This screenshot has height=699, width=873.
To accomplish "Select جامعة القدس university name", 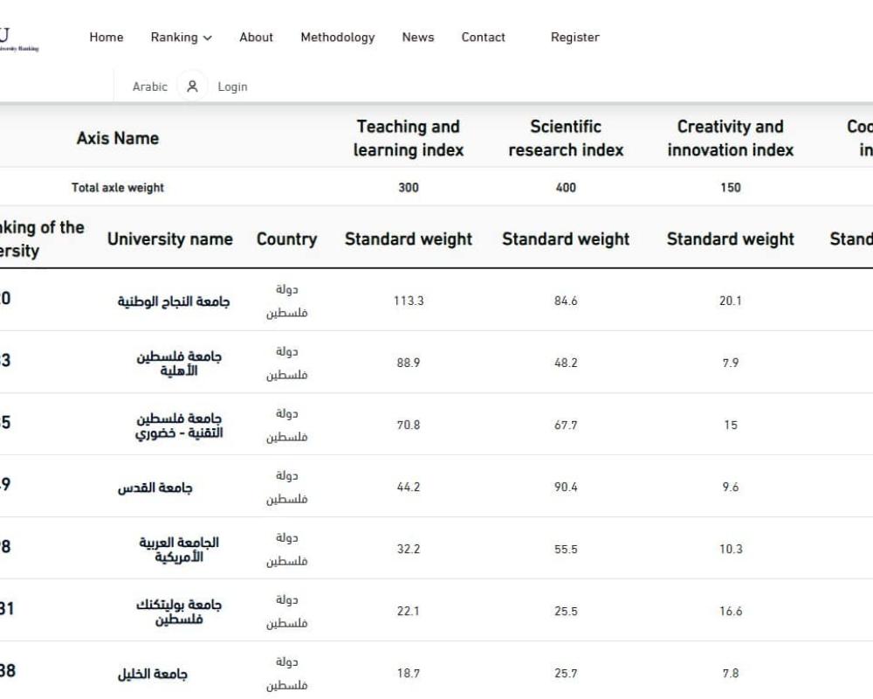I will tap(155, 488).
